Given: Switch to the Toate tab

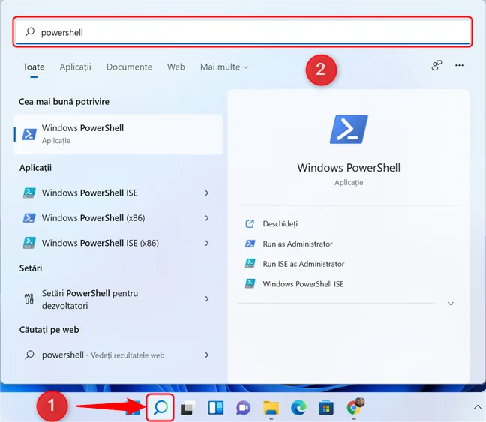Looking at the screenshot, I should point(34,67).
